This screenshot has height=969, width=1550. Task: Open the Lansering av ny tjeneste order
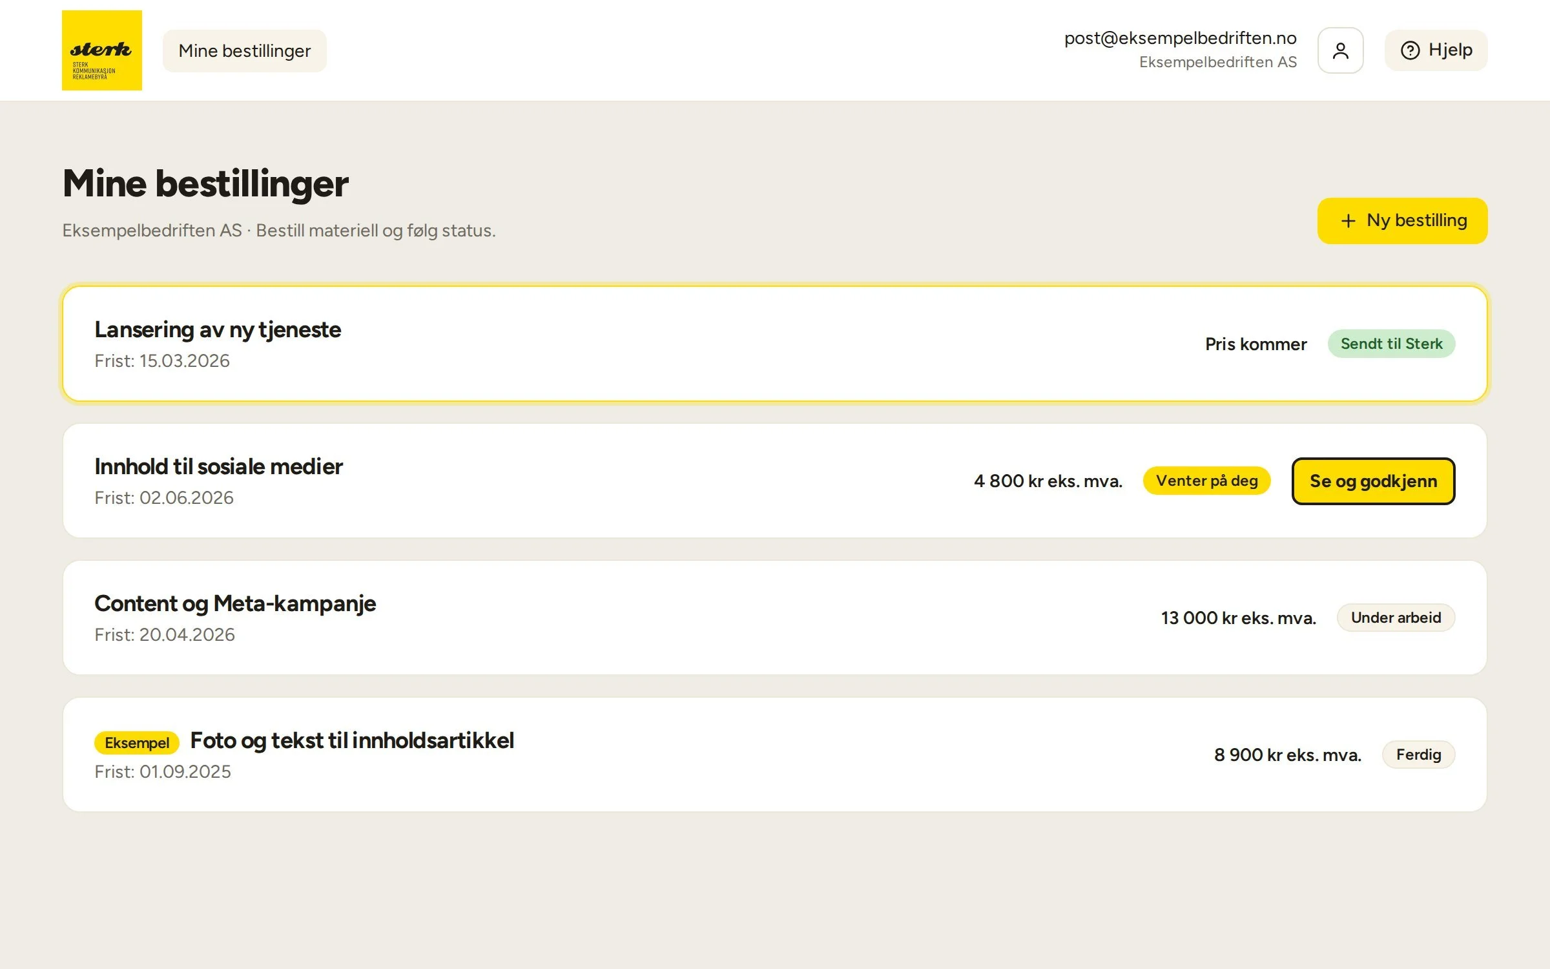(775, 344)
